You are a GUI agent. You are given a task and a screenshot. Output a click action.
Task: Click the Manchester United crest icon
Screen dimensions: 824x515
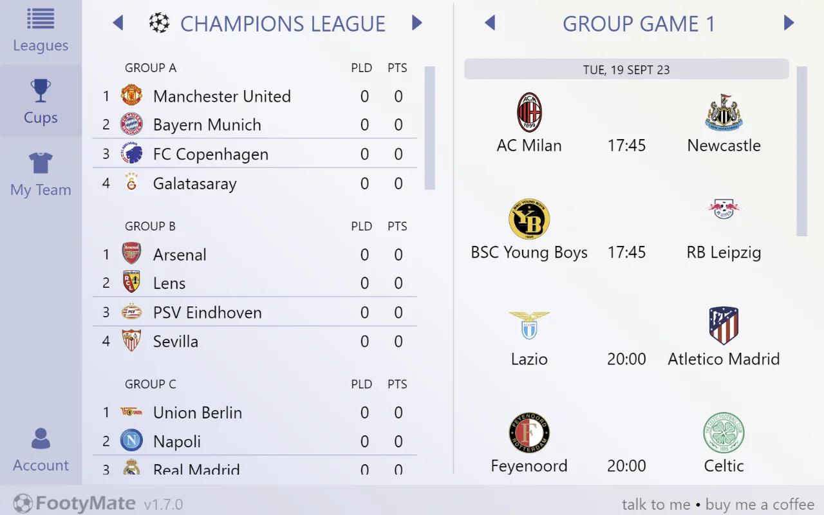tap(131, 96)
